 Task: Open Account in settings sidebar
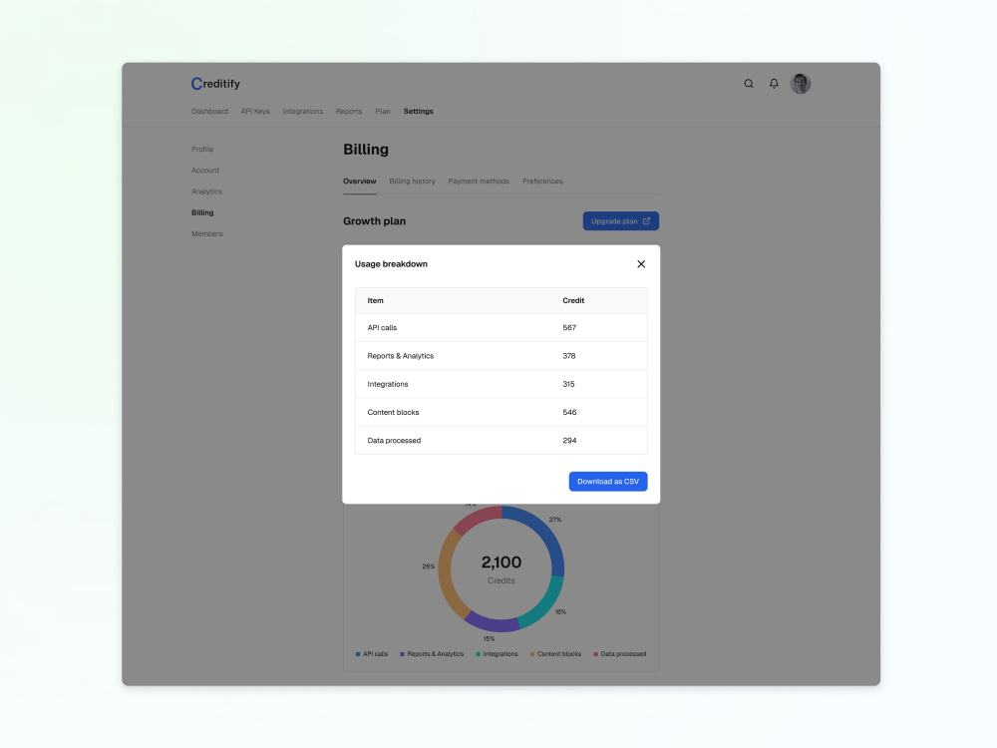[x=205, y=171]
